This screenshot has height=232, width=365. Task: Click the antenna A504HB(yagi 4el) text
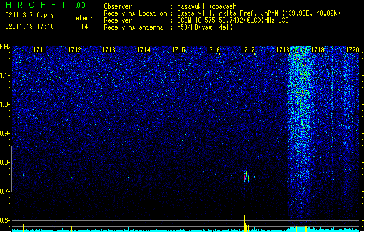pyautogui.click(x=205, y=27)
